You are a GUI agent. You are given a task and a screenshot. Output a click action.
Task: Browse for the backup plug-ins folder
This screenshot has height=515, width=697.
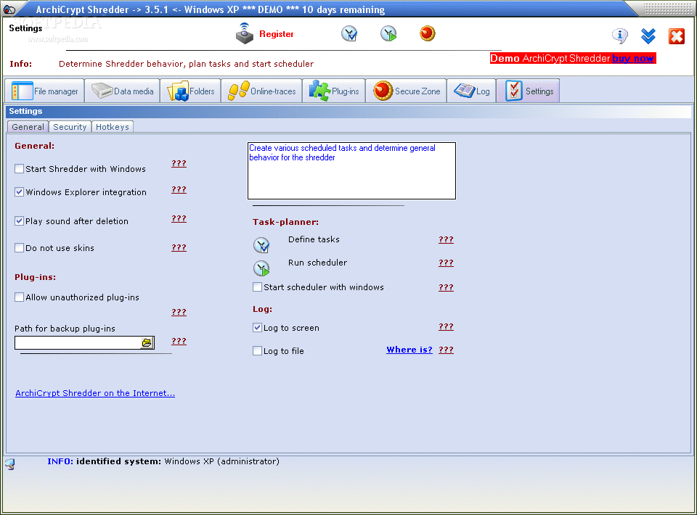[x=147, y=343]
